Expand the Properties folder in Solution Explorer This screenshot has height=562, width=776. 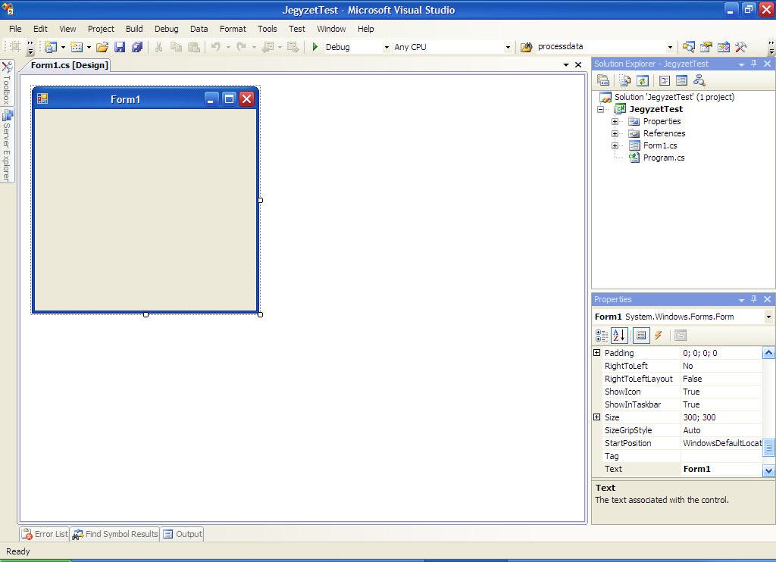coord(615,121)
